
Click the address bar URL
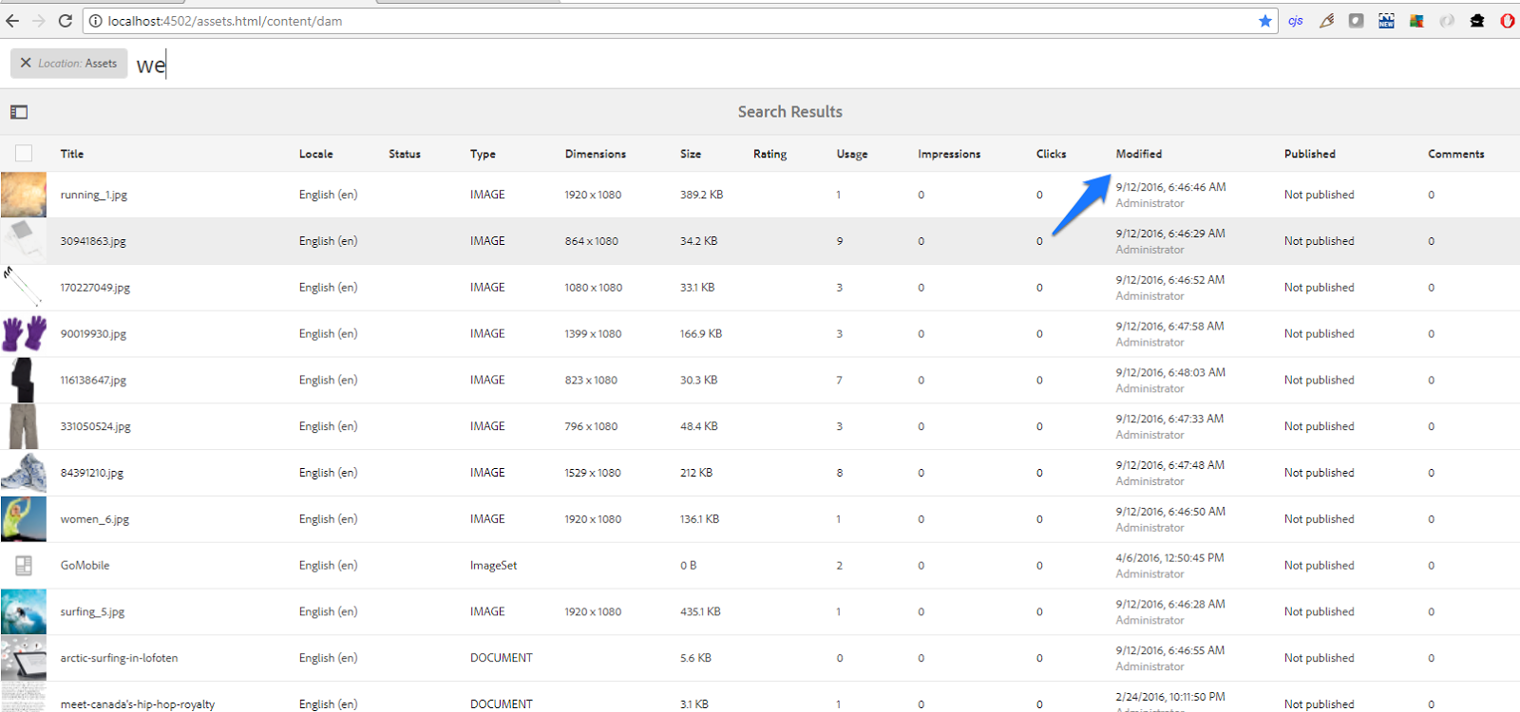pos(225,21)
